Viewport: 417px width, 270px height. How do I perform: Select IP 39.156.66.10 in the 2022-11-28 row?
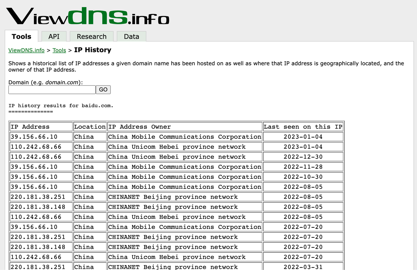(41, 167)
